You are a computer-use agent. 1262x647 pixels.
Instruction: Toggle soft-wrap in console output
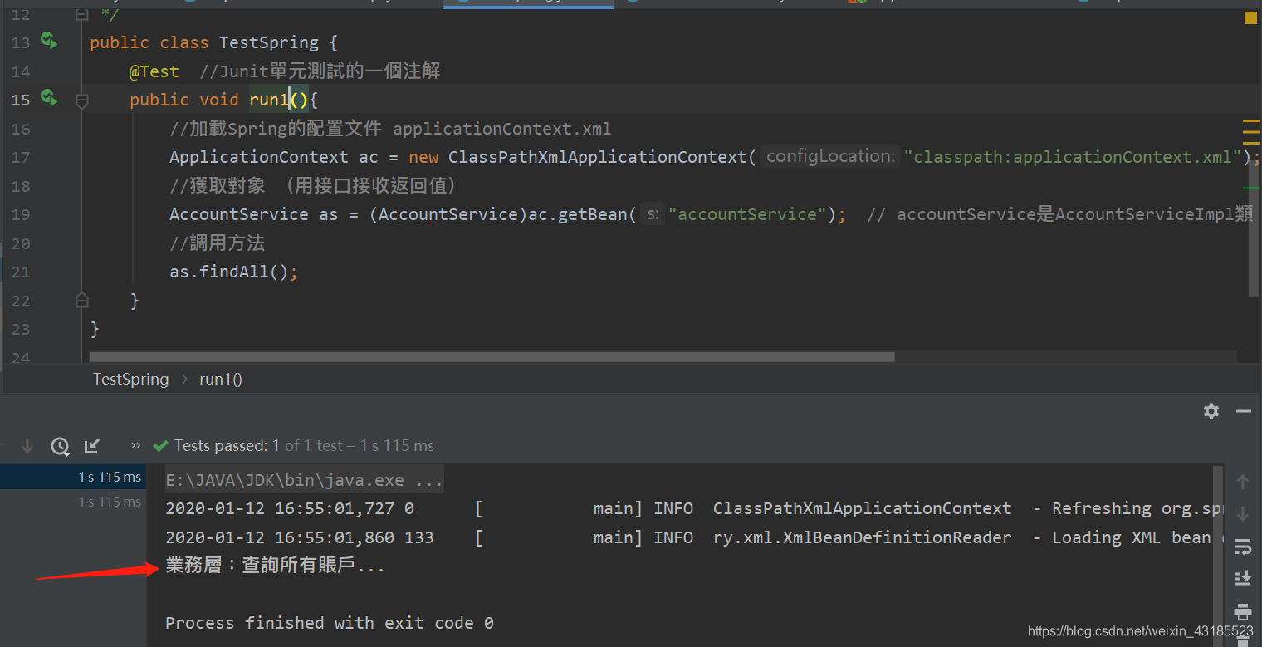[x=1243, y=547]
